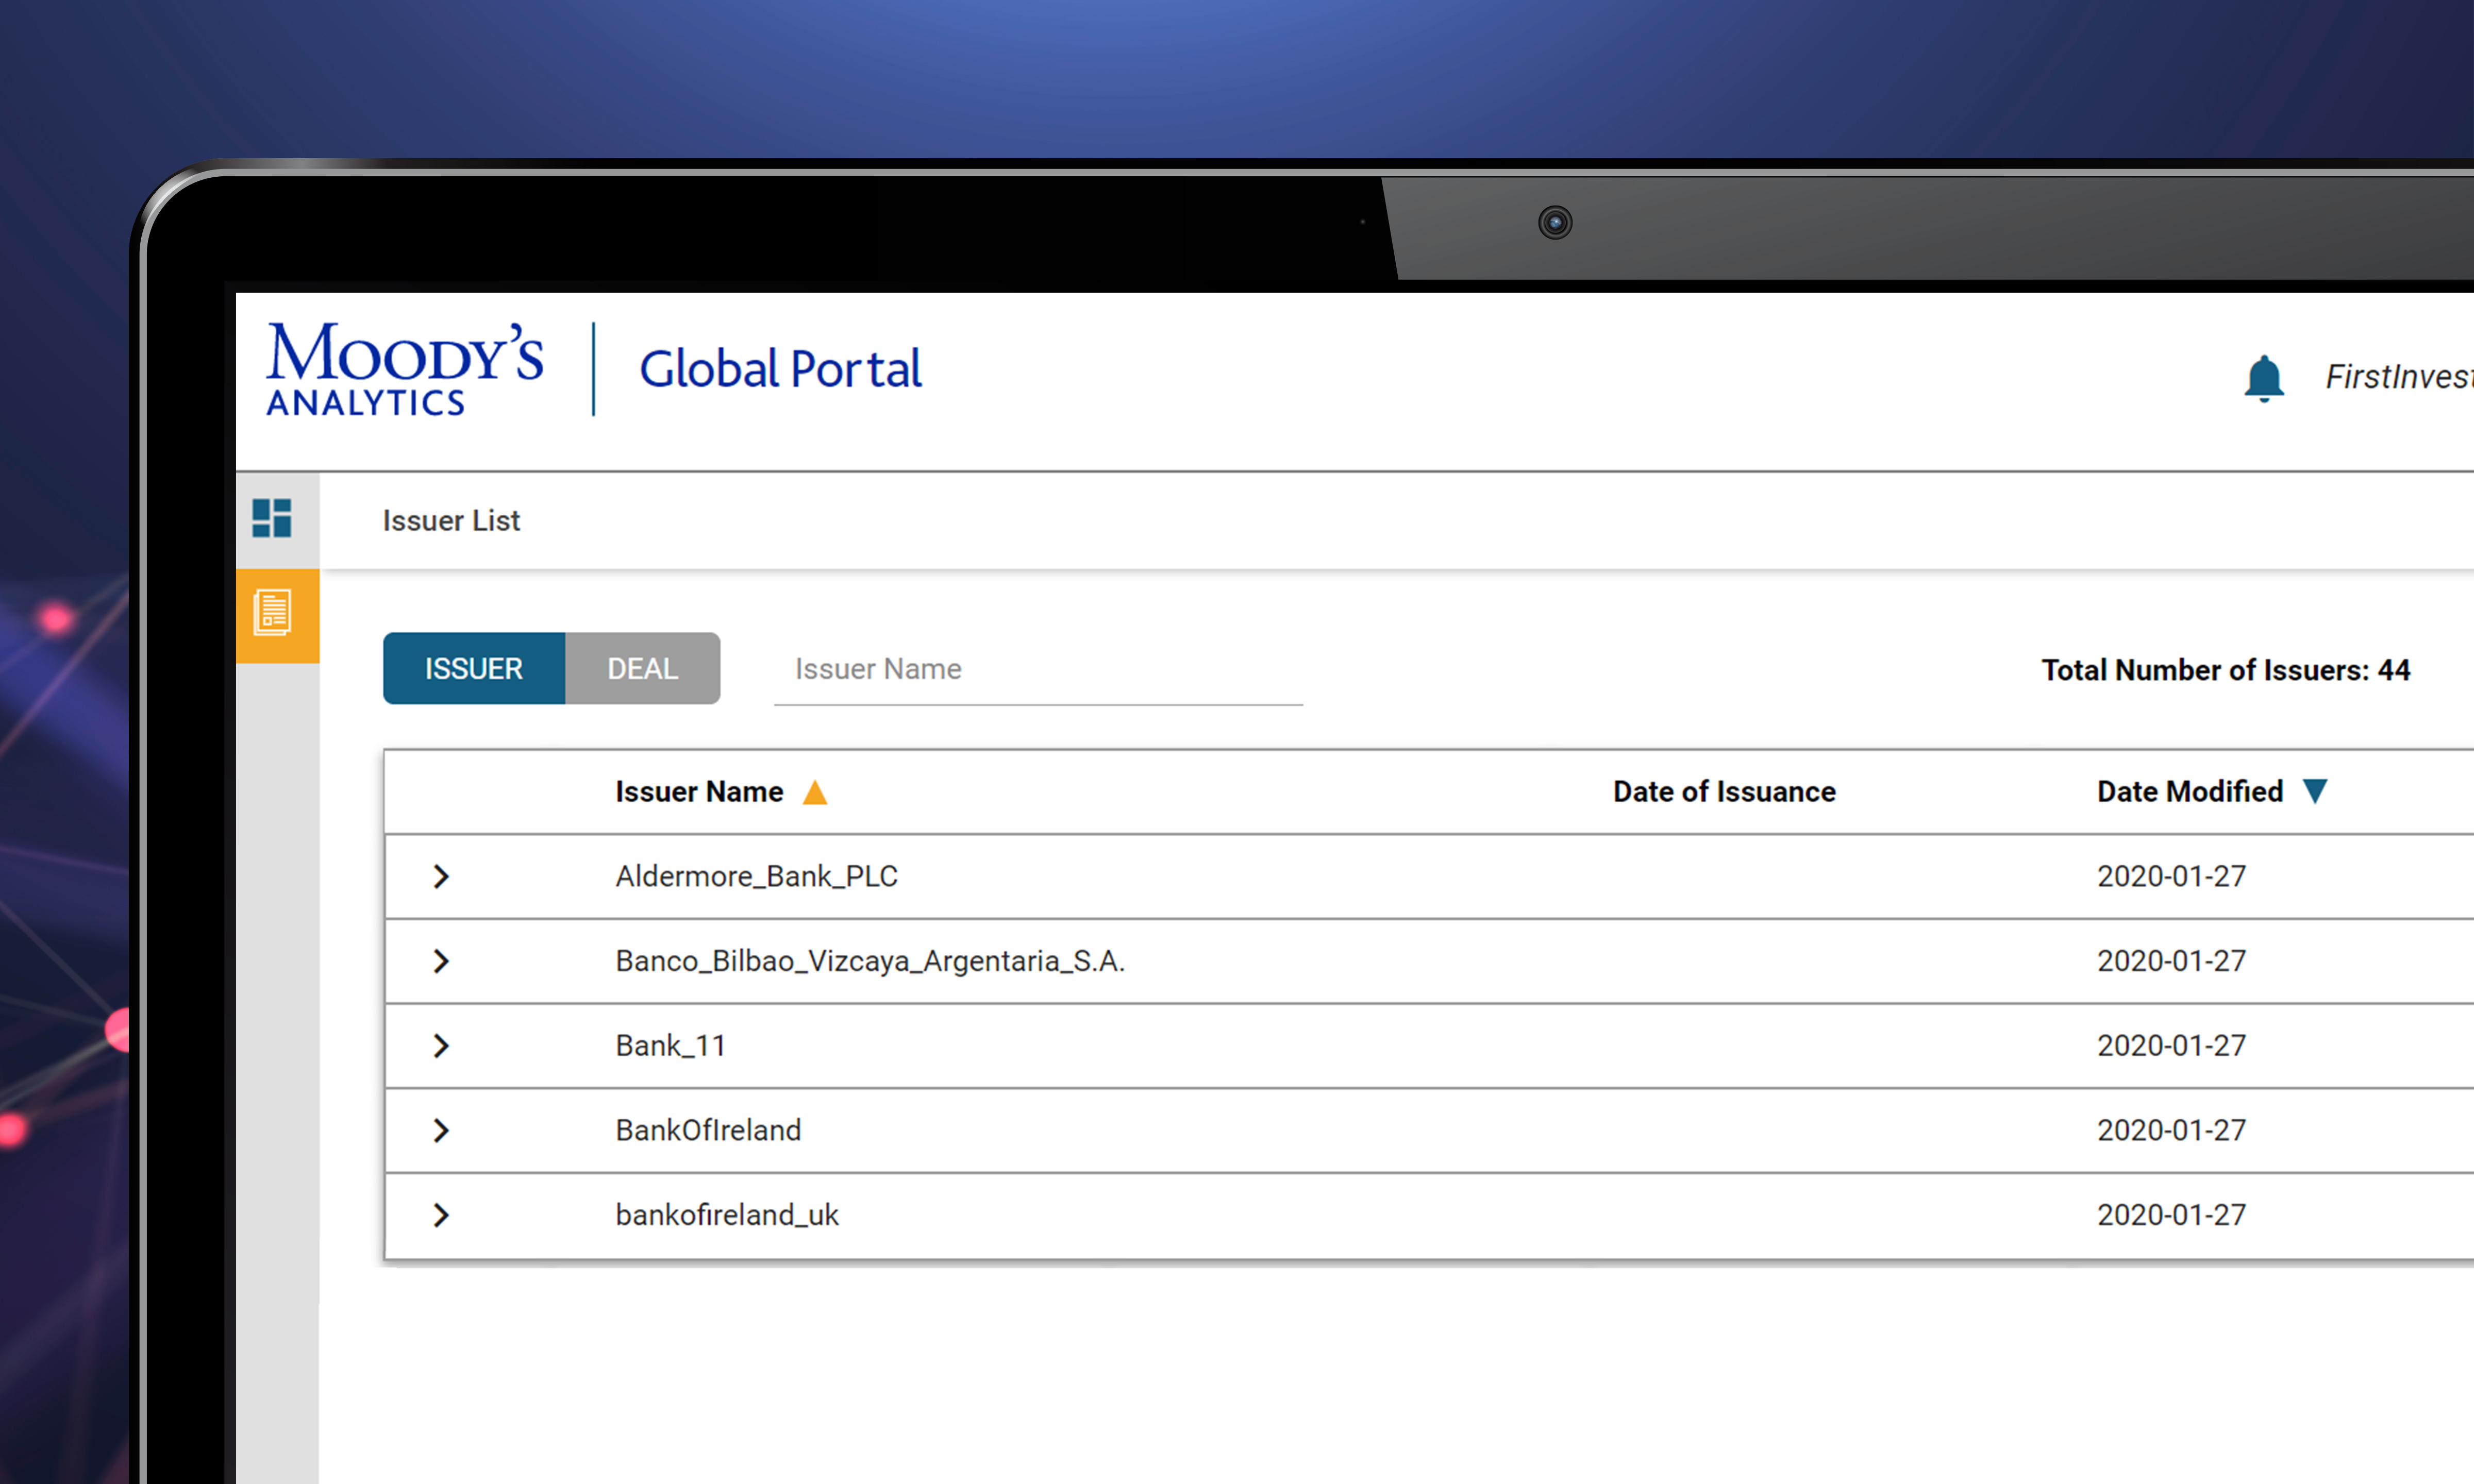The width and height of the screenshot is (2474, 1484).
Task: Click the chevron icon beside Bank_11
Action: 441,1045
